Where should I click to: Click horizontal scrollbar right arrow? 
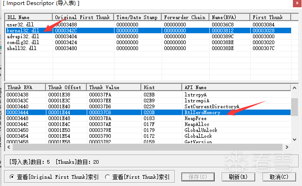[x=287, y=147]
